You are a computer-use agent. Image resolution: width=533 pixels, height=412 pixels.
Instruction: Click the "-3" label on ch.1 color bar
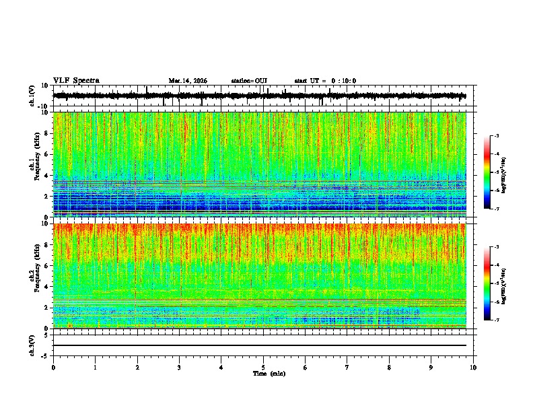[x=497, y=135]
